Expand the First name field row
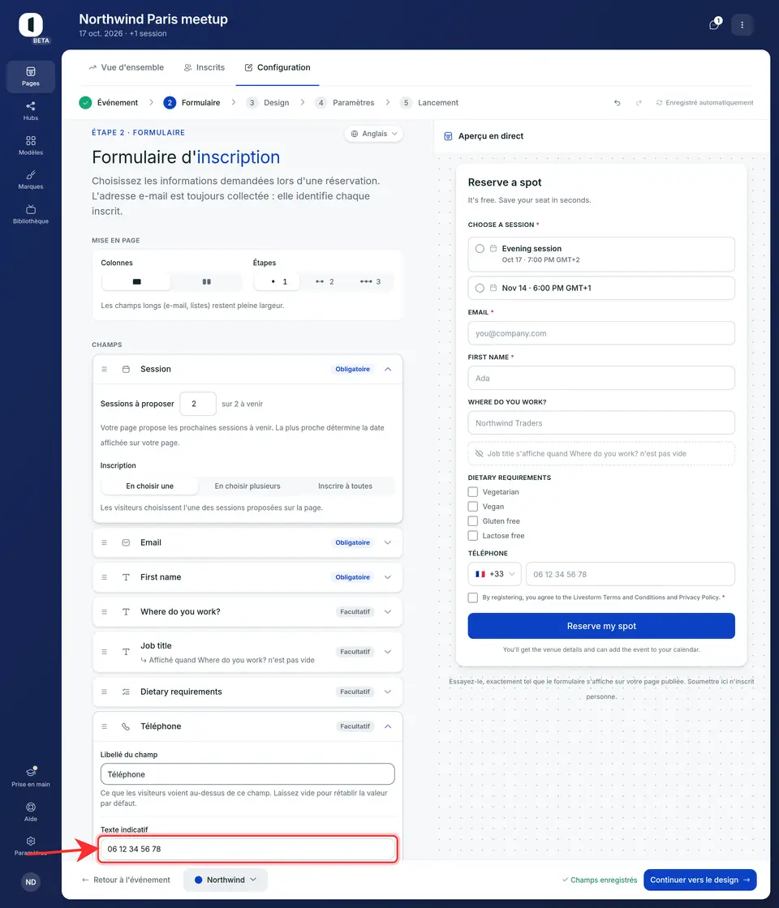 click(x=388, y=576)
